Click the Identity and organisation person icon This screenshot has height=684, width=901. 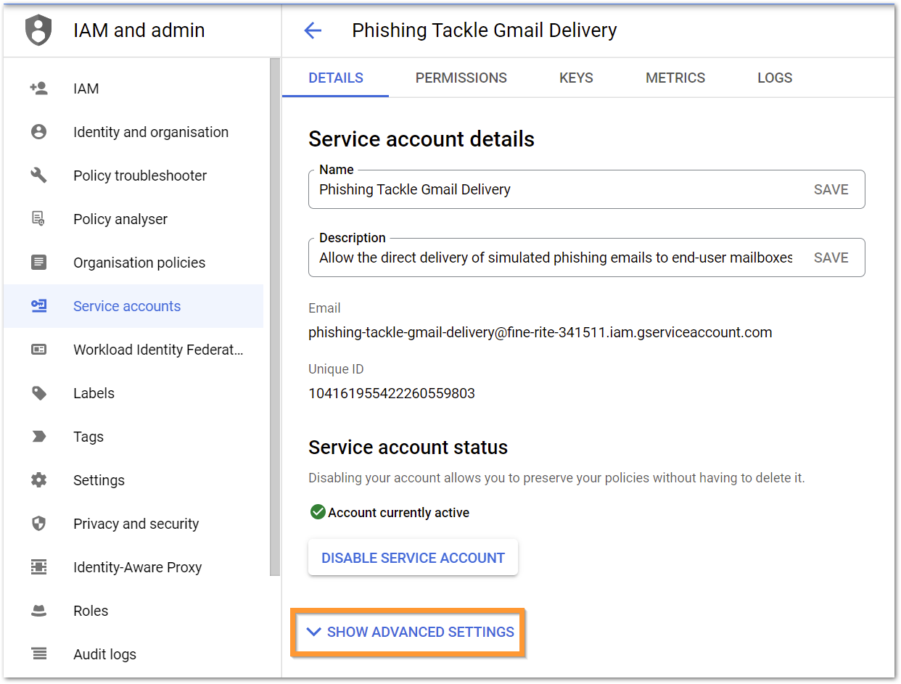click(x=39, y=132)
